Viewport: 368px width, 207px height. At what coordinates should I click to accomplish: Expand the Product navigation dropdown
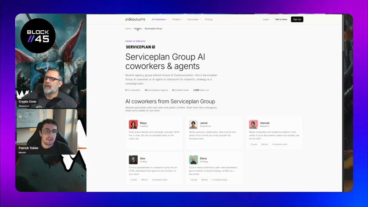point(178,19)
